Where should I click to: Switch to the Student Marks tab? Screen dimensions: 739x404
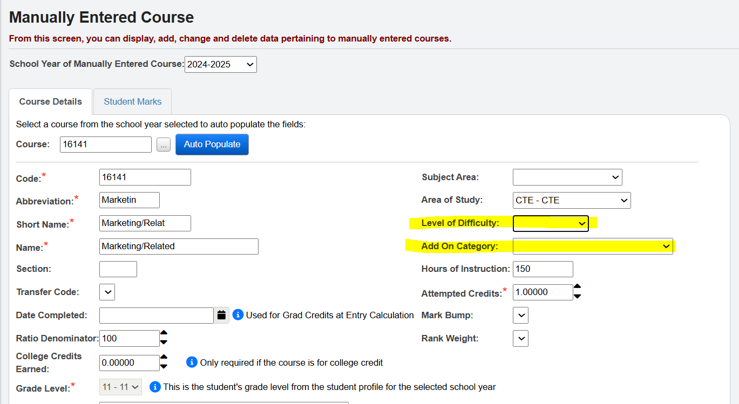tap(132, 101)
